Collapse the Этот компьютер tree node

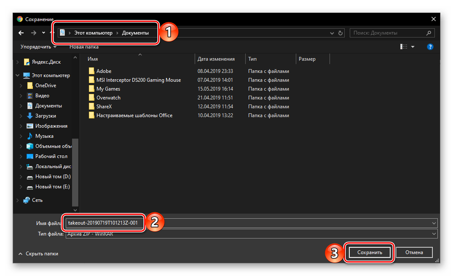coord(17,75)
